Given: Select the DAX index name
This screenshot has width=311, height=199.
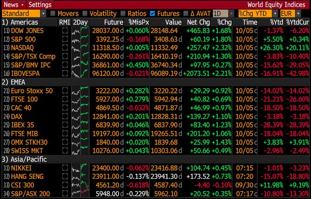Looking at the screenshot, I should click(x=16, y=116).
